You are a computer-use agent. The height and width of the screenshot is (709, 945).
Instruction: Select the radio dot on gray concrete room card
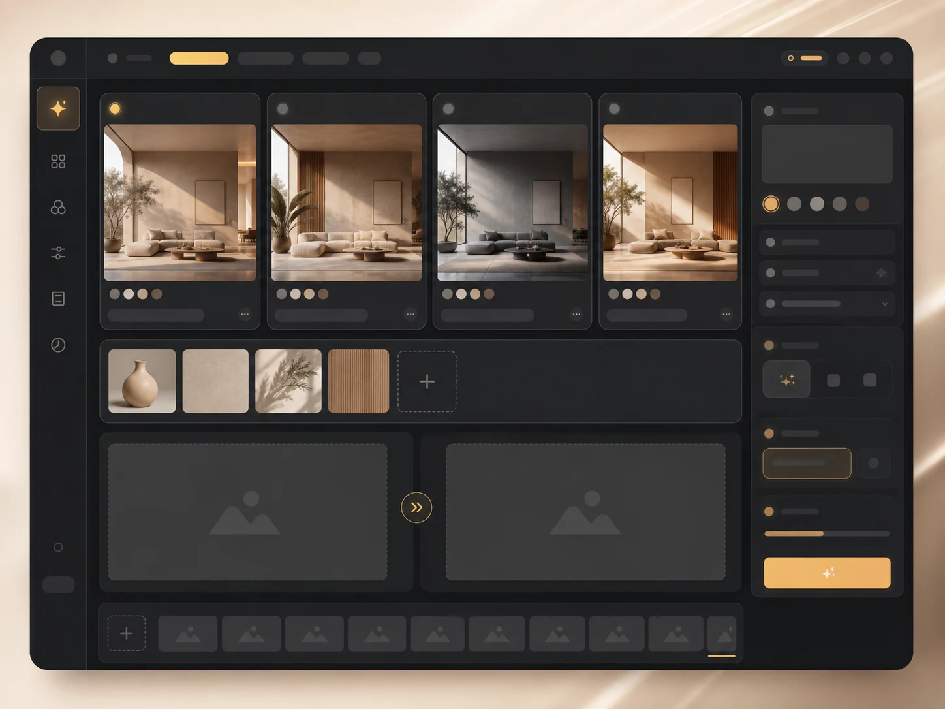pos(448,109)
